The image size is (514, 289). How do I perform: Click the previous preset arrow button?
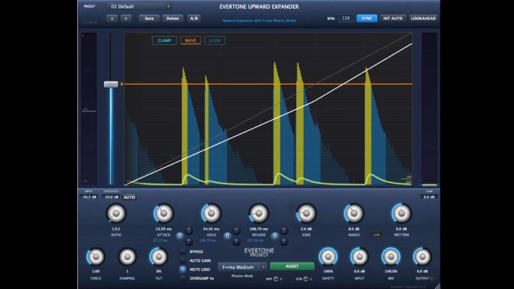(x=111, y=18)
